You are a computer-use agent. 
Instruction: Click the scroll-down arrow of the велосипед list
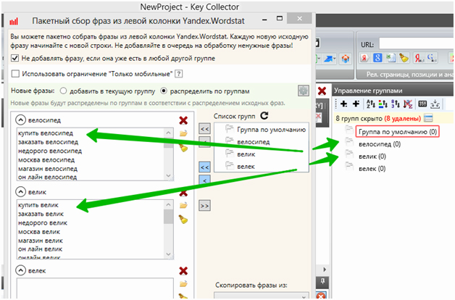168,175
